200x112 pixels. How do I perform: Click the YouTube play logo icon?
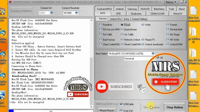point(102,86)
